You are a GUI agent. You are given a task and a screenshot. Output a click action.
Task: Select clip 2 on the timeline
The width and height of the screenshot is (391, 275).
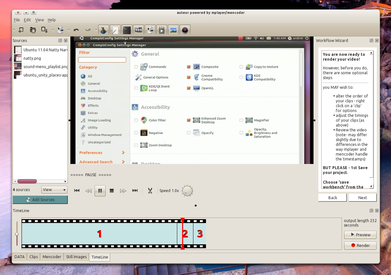(187, 234)
